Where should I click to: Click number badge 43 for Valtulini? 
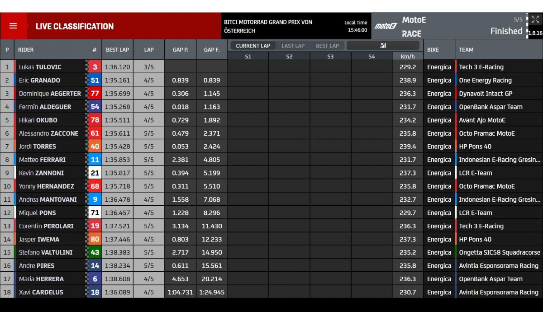click(95, 252)
